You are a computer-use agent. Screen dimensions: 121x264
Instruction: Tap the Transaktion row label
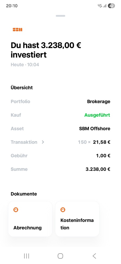24,142
